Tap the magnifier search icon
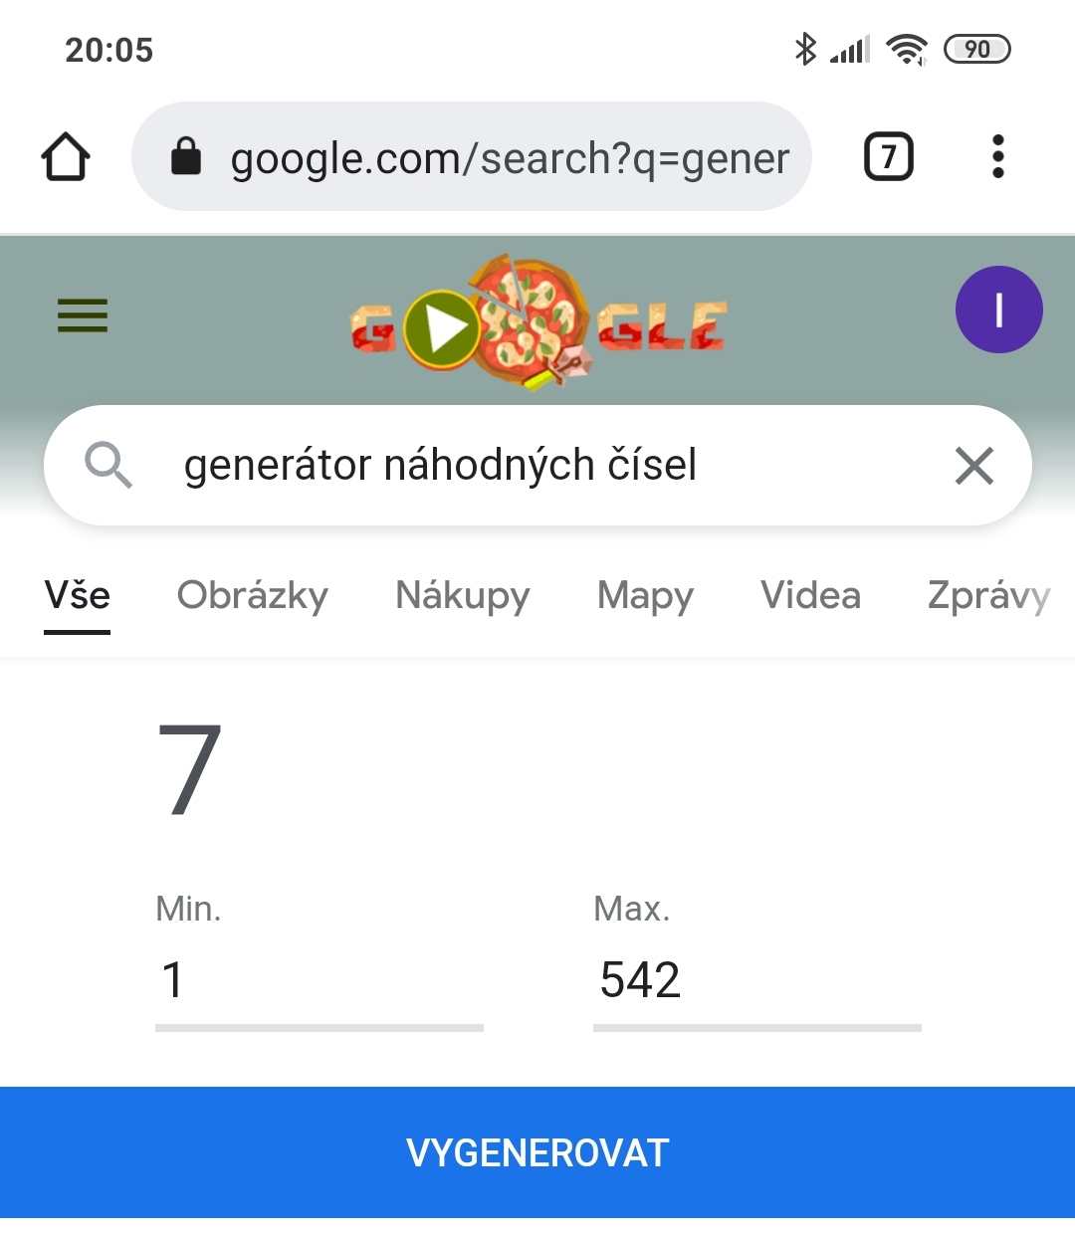The width and height of the screenshot is (1075, 1238). 107,465
